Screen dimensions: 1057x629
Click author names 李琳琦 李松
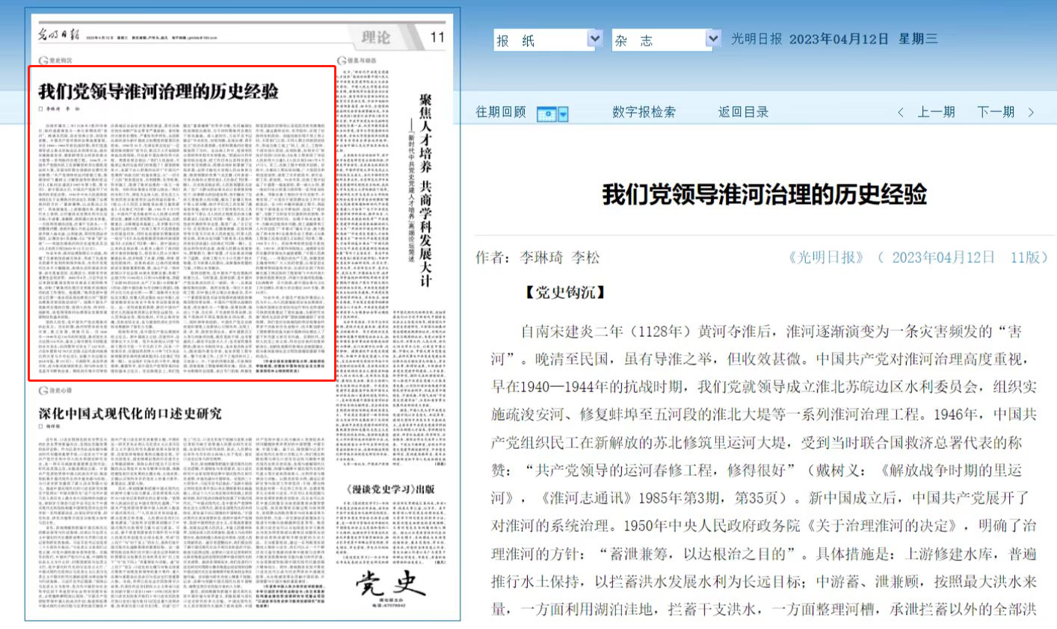tap(560, 258)
